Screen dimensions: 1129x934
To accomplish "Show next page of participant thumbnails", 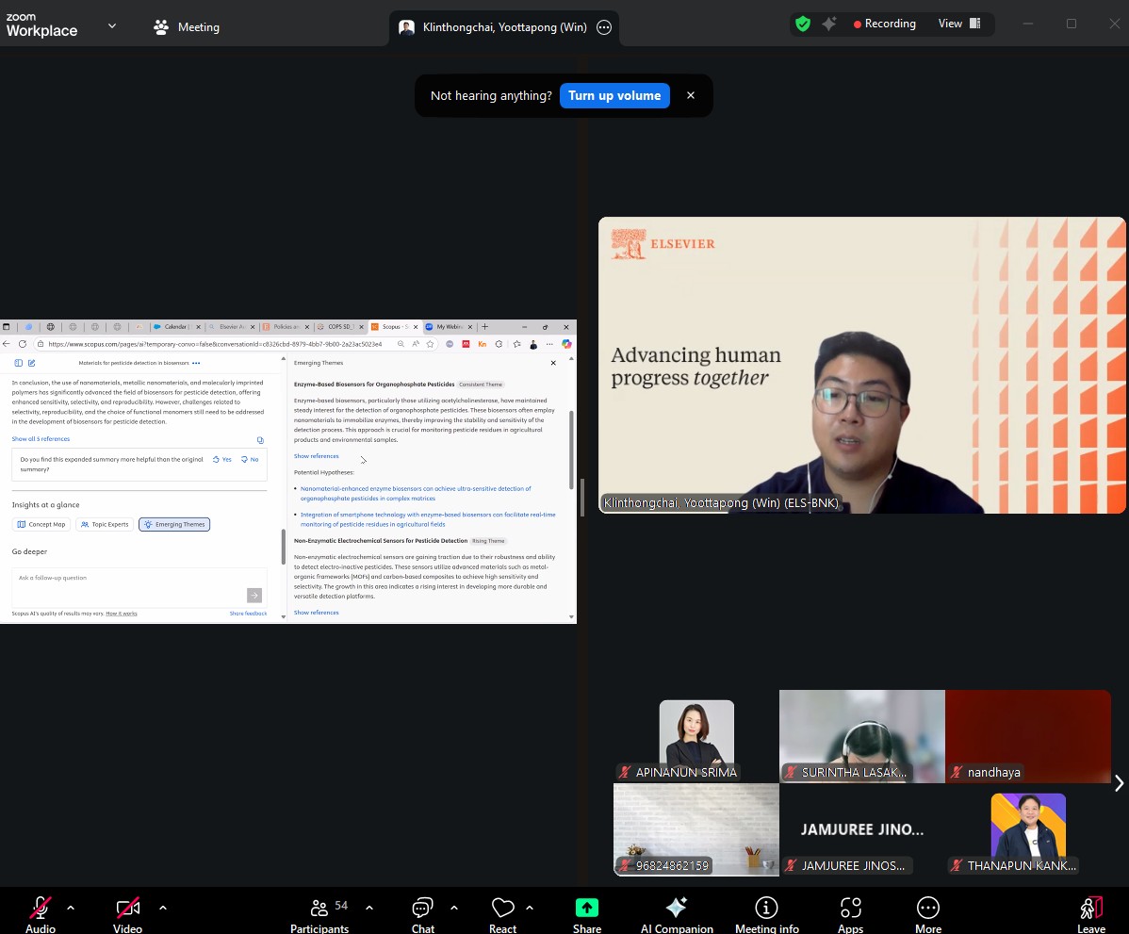I will pyautogui.click(x=1119, y=783).
